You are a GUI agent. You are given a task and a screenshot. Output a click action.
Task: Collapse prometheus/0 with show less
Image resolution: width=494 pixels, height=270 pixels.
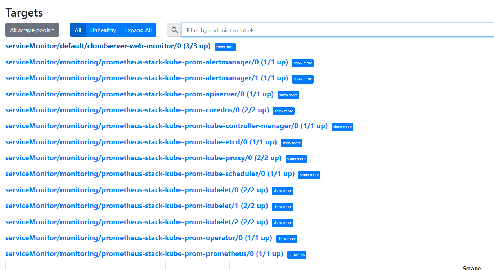coord(297,255)
